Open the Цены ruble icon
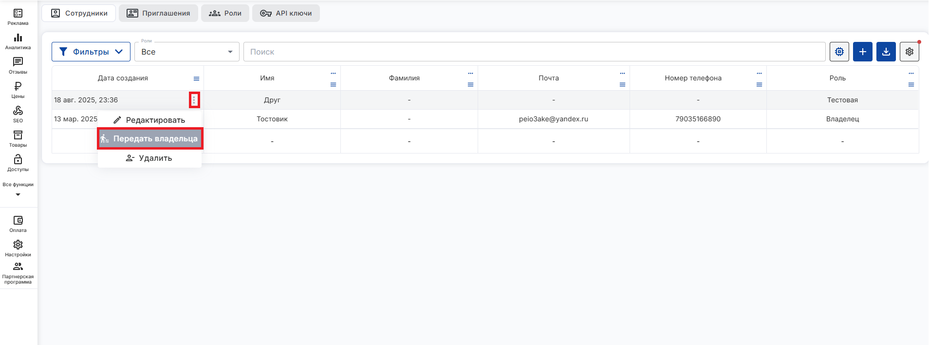This screenshot has width=929, height=345. pyautogui.click(x=18, y=90)
